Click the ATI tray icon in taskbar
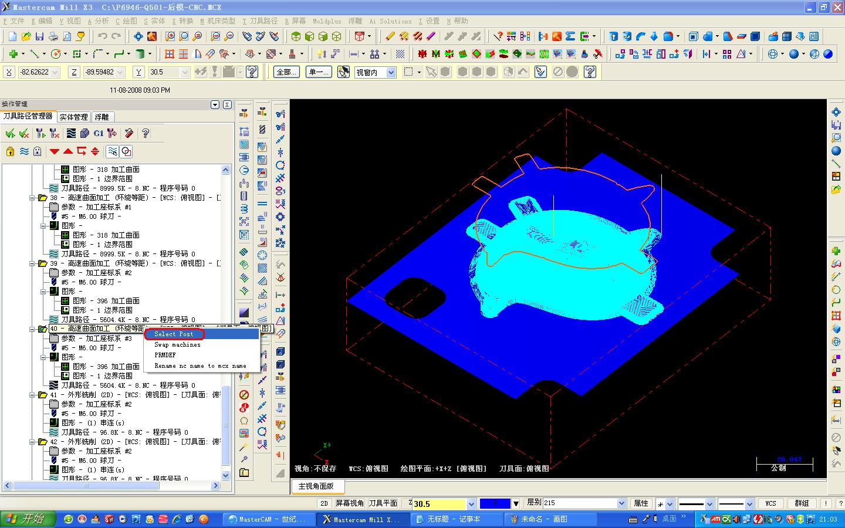The image size is (845, 528). [716, 519]
